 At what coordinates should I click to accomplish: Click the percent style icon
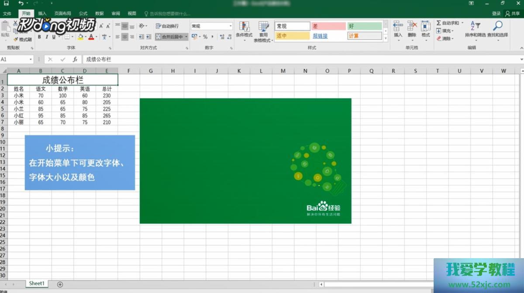(205, 37)
